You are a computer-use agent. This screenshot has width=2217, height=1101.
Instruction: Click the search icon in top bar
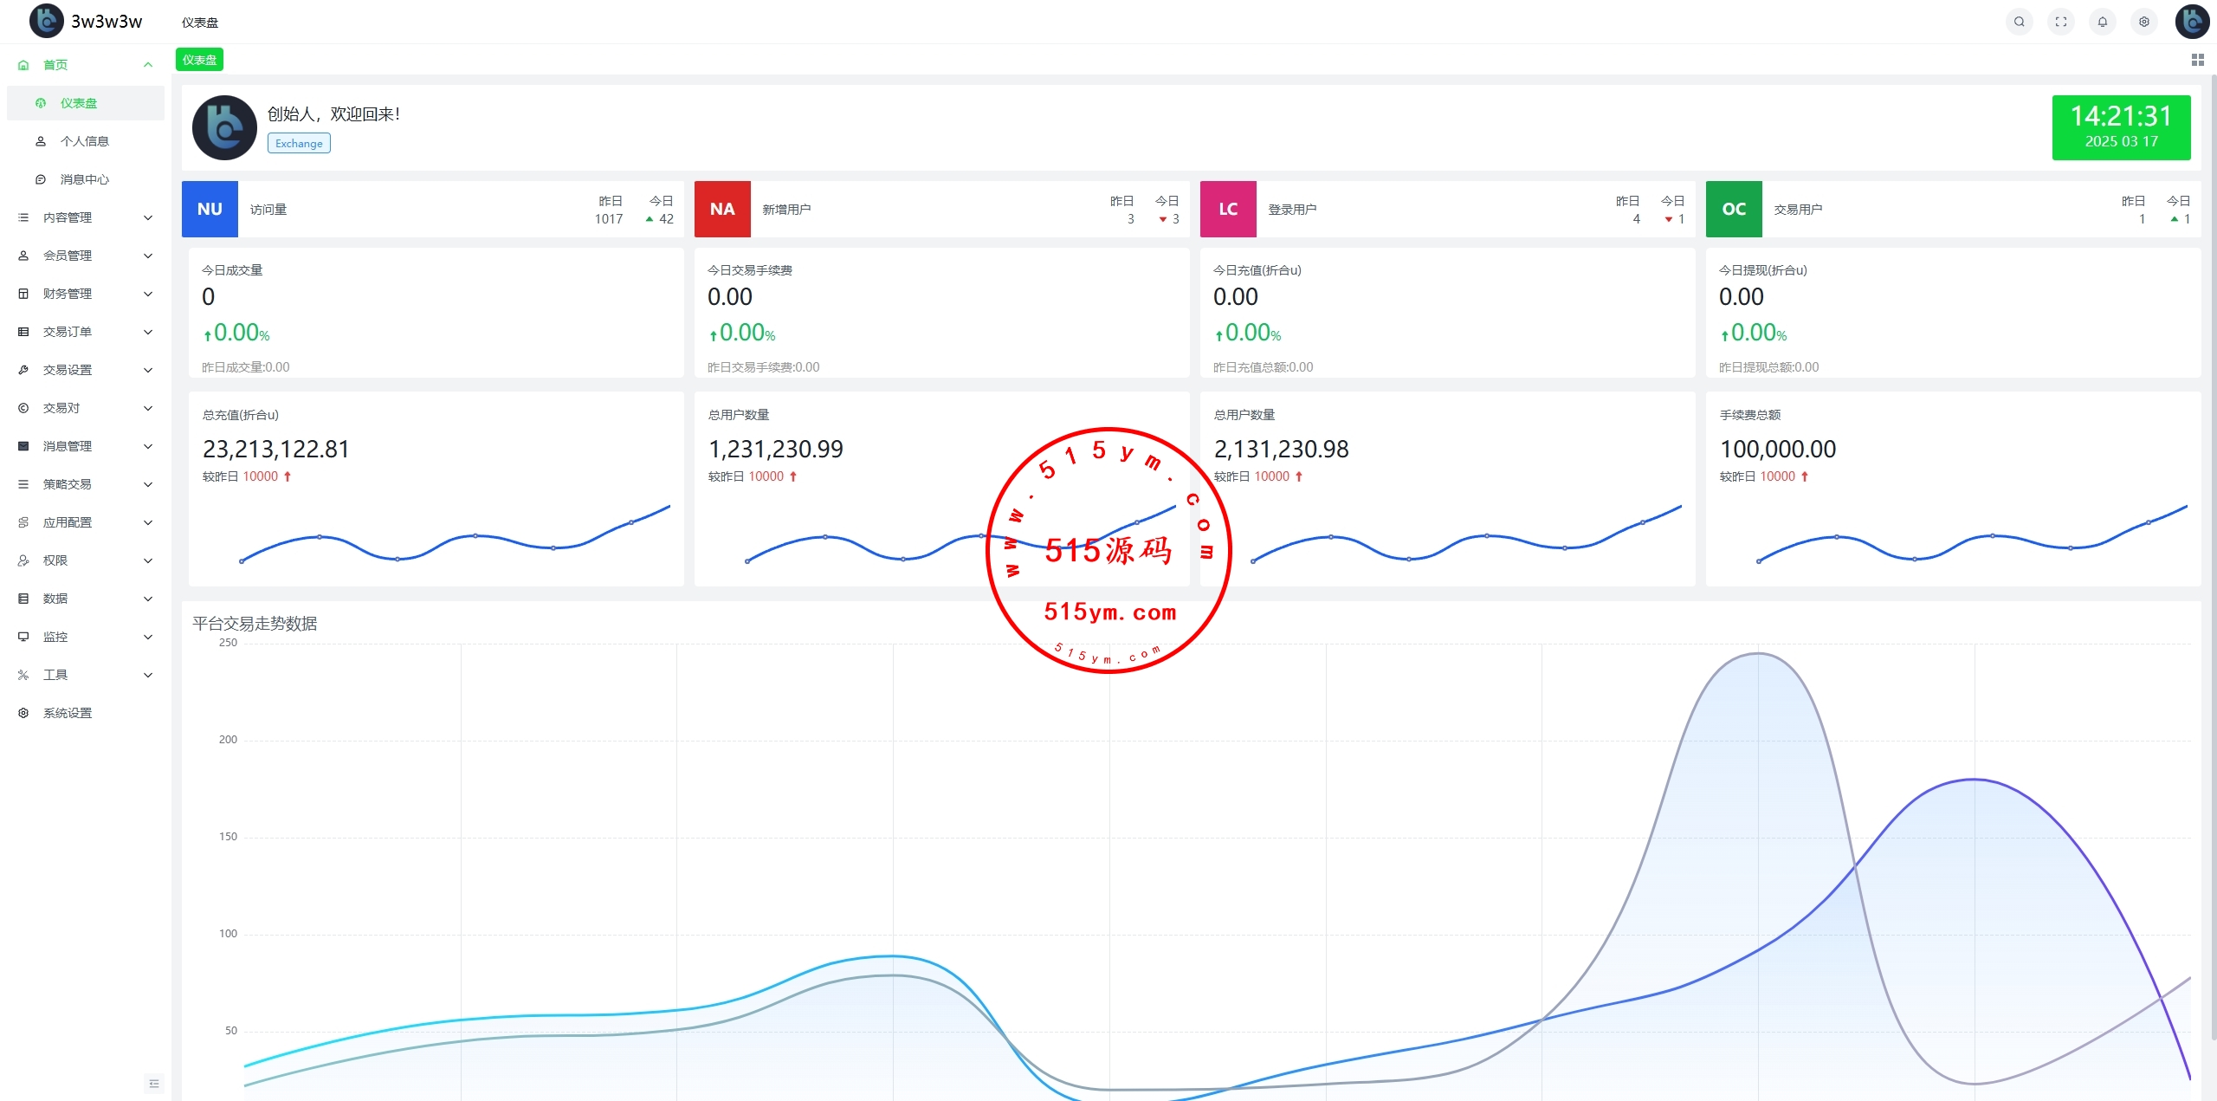click(2019, 22)
